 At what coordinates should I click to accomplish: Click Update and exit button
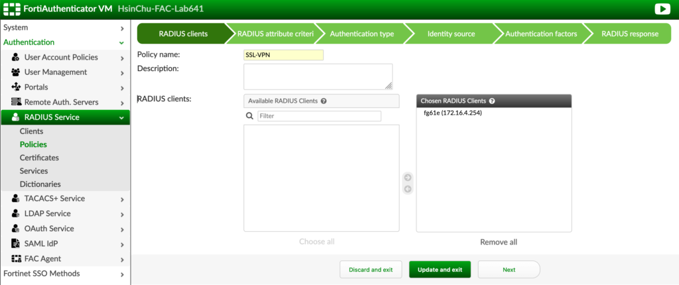point(440,269)
